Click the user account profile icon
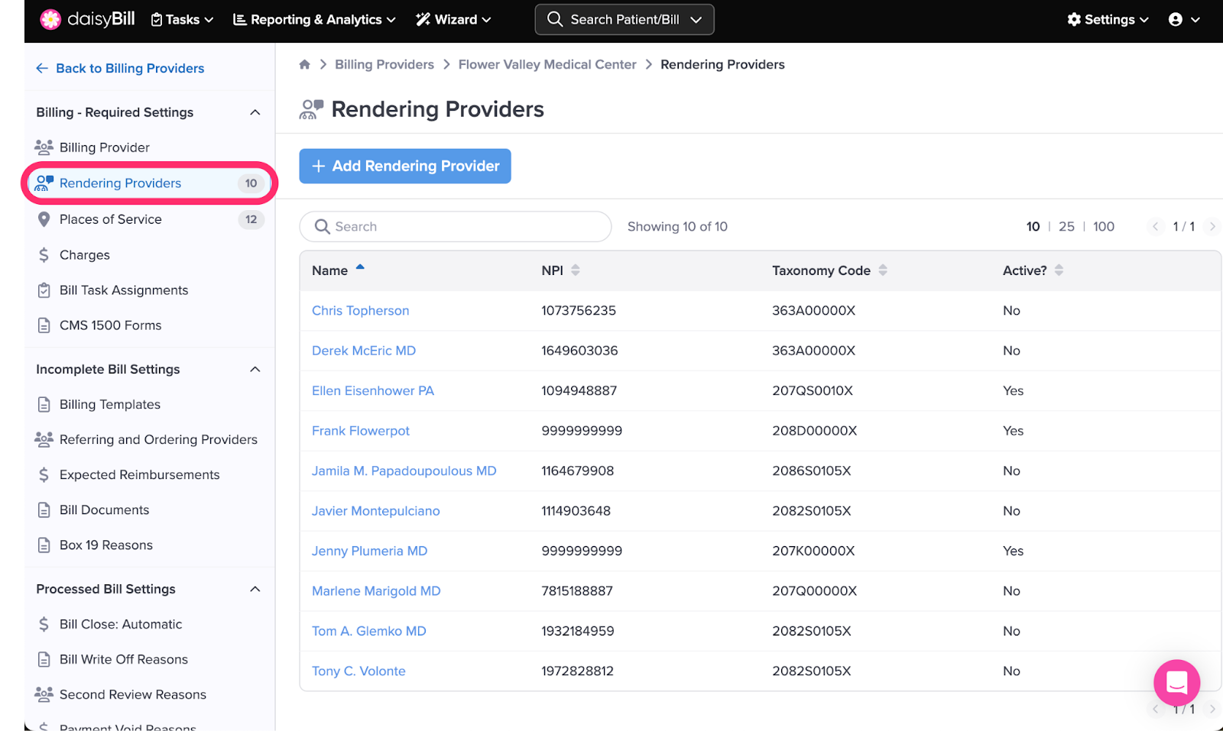The width and height of the screenshot is (1223, 731). click(x=1176, y=20)
